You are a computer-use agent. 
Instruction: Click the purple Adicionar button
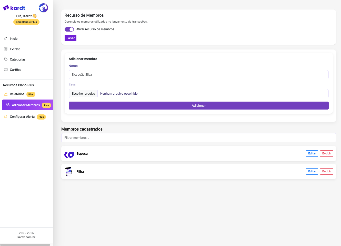pos(198,106)
